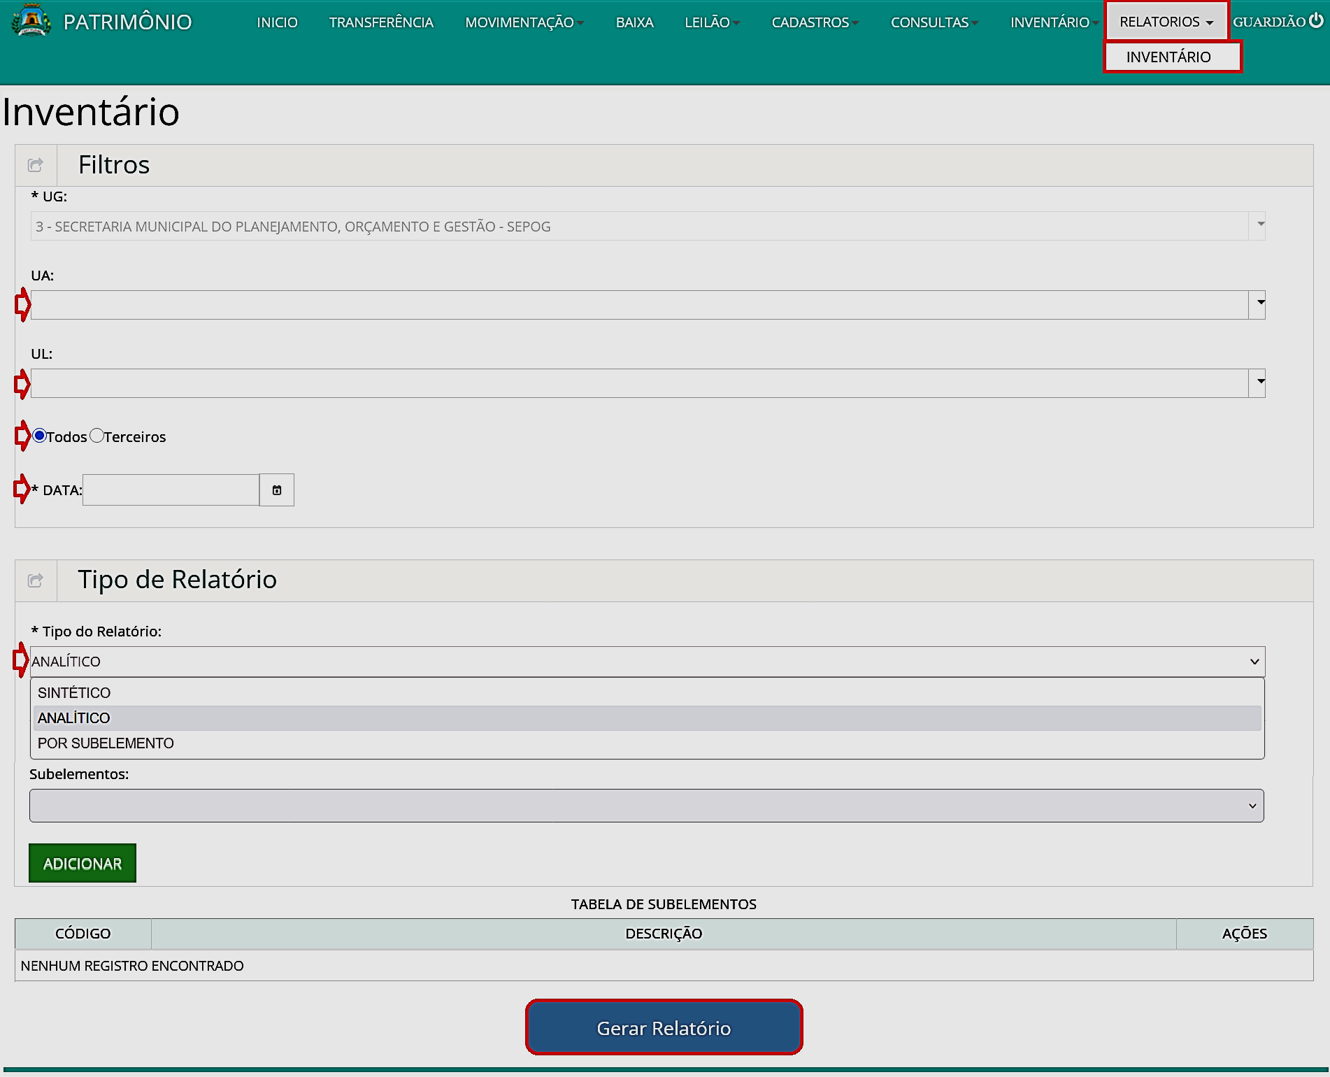This screenshot has width=1330, height=1077.
Task: Click the NENHUM REGISTRO ENCONTRADO row
Action: point(664,966)
